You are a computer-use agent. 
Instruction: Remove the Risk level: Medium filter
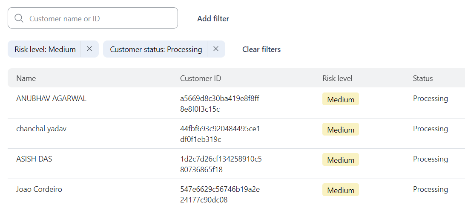click(x=89, y=49)
